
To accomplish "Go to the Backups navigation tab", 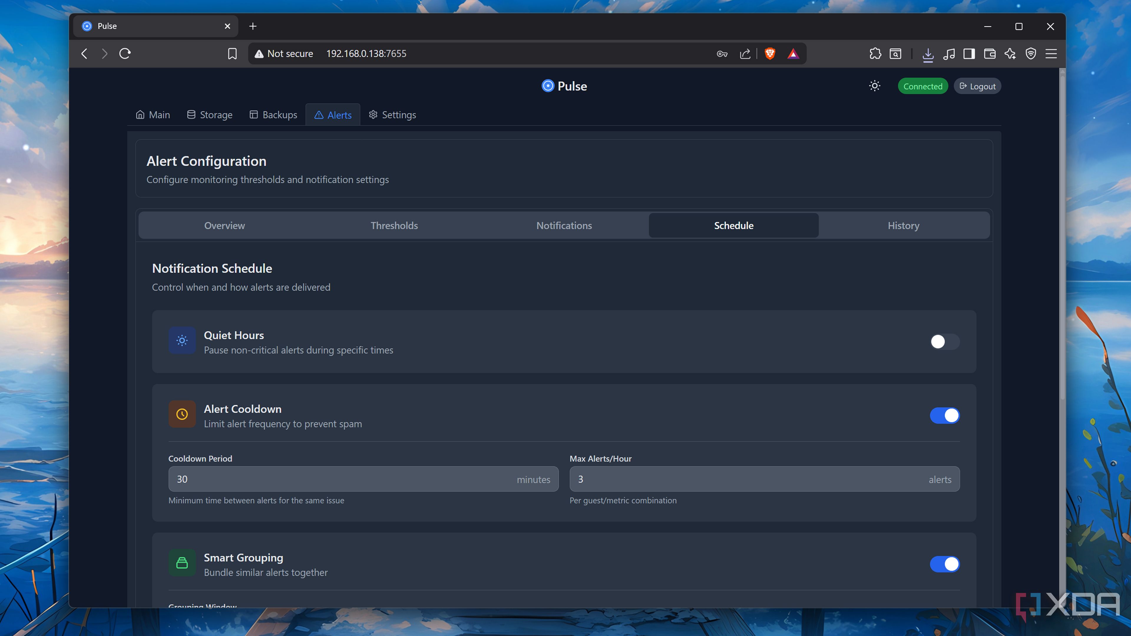I will point(274,115).
